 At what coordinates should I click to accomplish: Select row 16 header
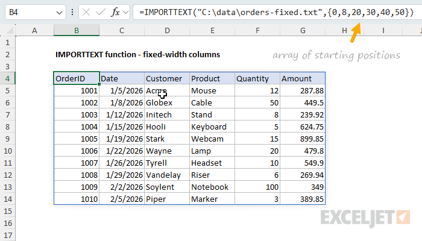[7, 224]
